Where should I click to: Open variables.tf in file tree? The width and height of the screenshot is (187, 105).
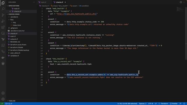14,56
